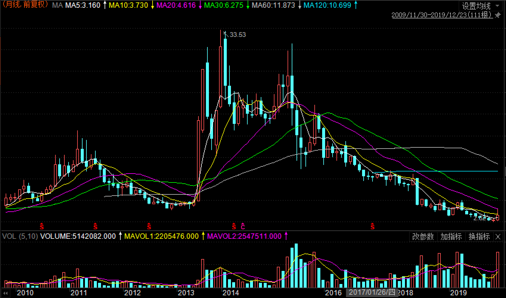Screen dimensions: 506x298
Task: Click the 加指标 button
Action: click(x=451, y=237)
